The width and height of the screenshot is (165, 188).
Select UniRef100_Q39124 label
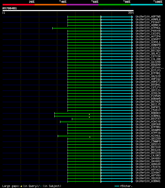point(148,93)
